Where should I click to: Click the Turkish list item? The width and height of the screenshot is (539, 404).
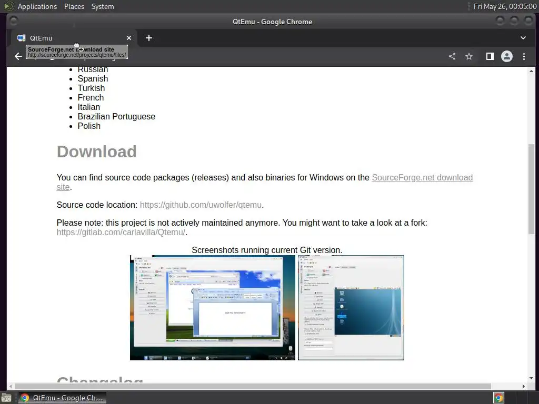pos(91,88)
